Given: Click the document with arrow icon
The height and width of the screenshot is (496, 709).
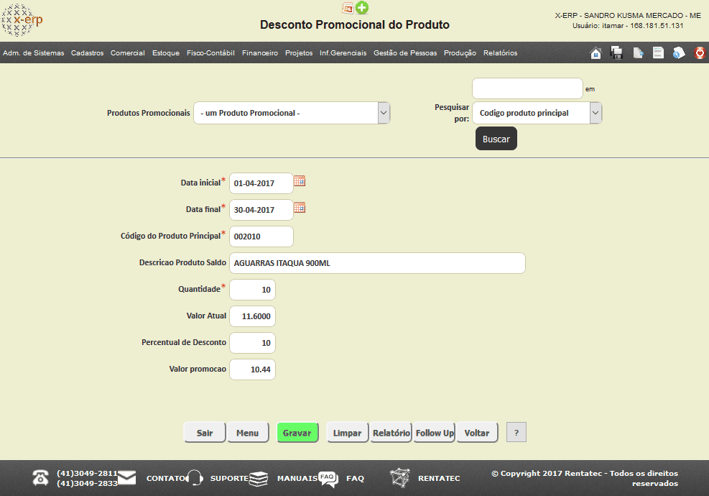Looking at the screenshot, I should (x=638, y=53).
